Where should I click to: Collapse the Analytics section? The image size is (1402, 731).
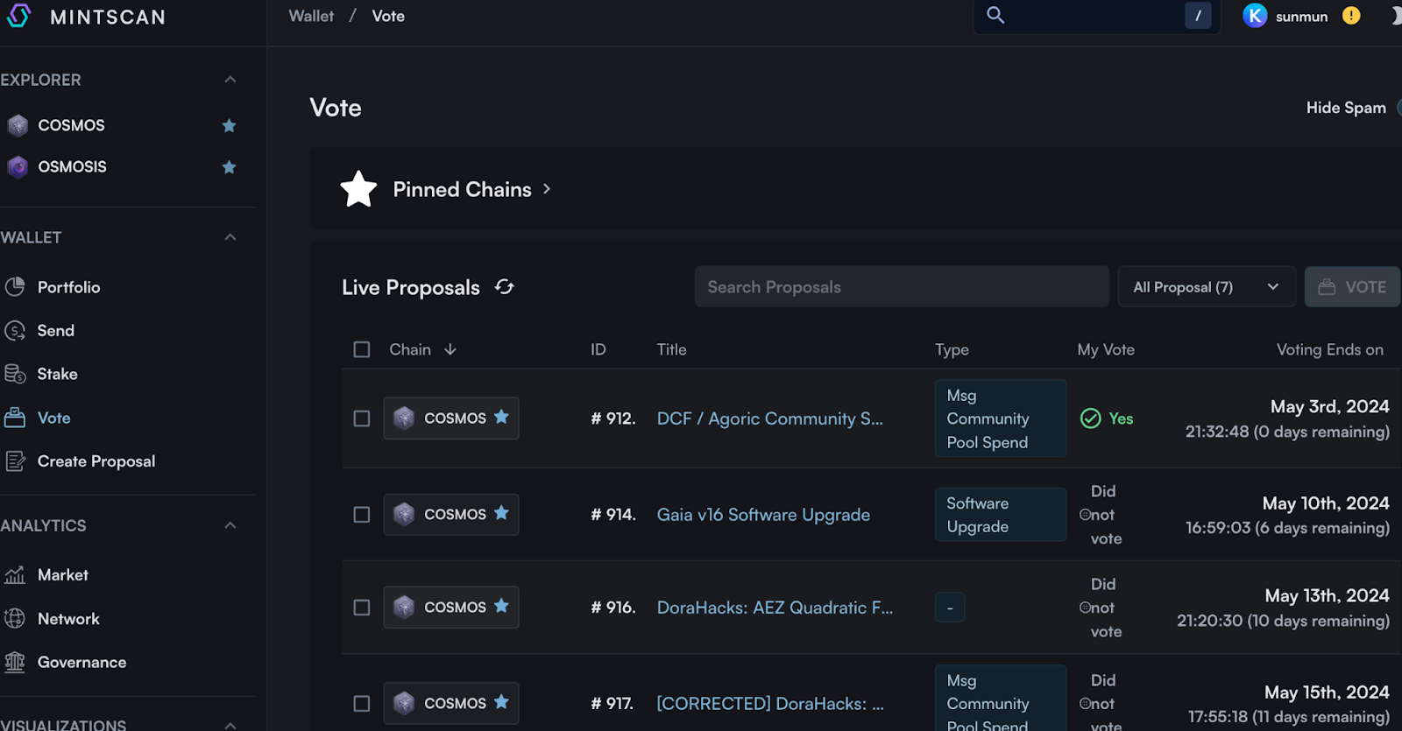[x=230, y=525]
